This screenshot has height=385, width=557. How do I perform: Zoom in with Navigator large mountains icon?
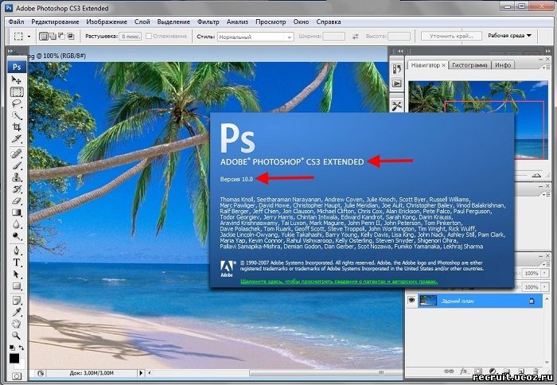pyautogui.click(x=536, y=176)
